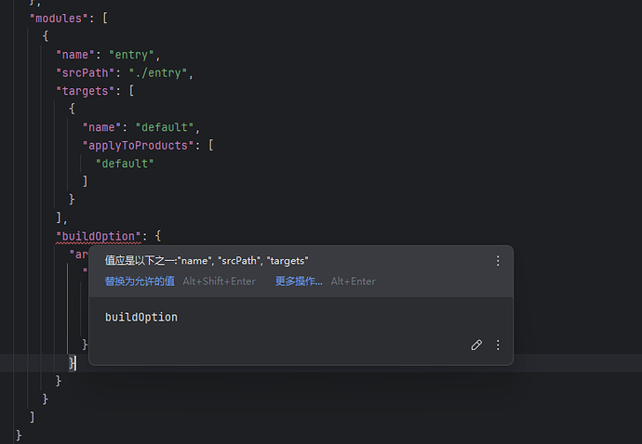642x444 pixels.
Task: Click the "targets" key in the code
Action: click(x=86, y=91)
